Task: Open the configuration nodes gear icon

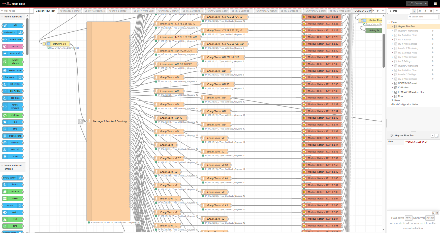Action: 431,11
